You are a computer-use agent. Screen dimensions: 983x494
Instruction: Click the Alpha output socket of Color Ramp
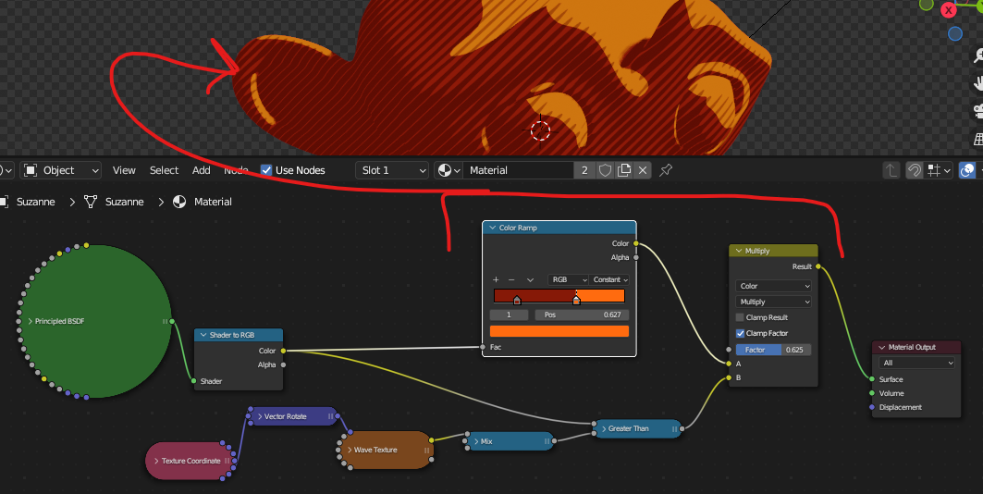[635, 258]
